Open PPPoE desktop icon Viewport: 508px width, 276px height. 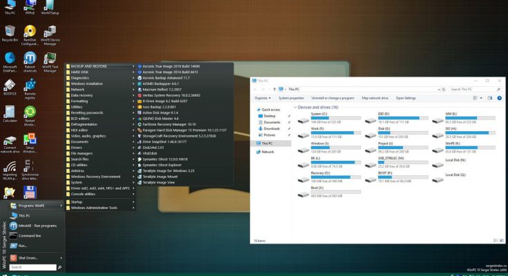[30, 8]
